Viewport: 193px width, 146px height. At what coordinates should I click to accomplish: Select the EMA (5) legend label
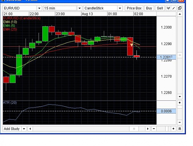[x=9, y=26]
